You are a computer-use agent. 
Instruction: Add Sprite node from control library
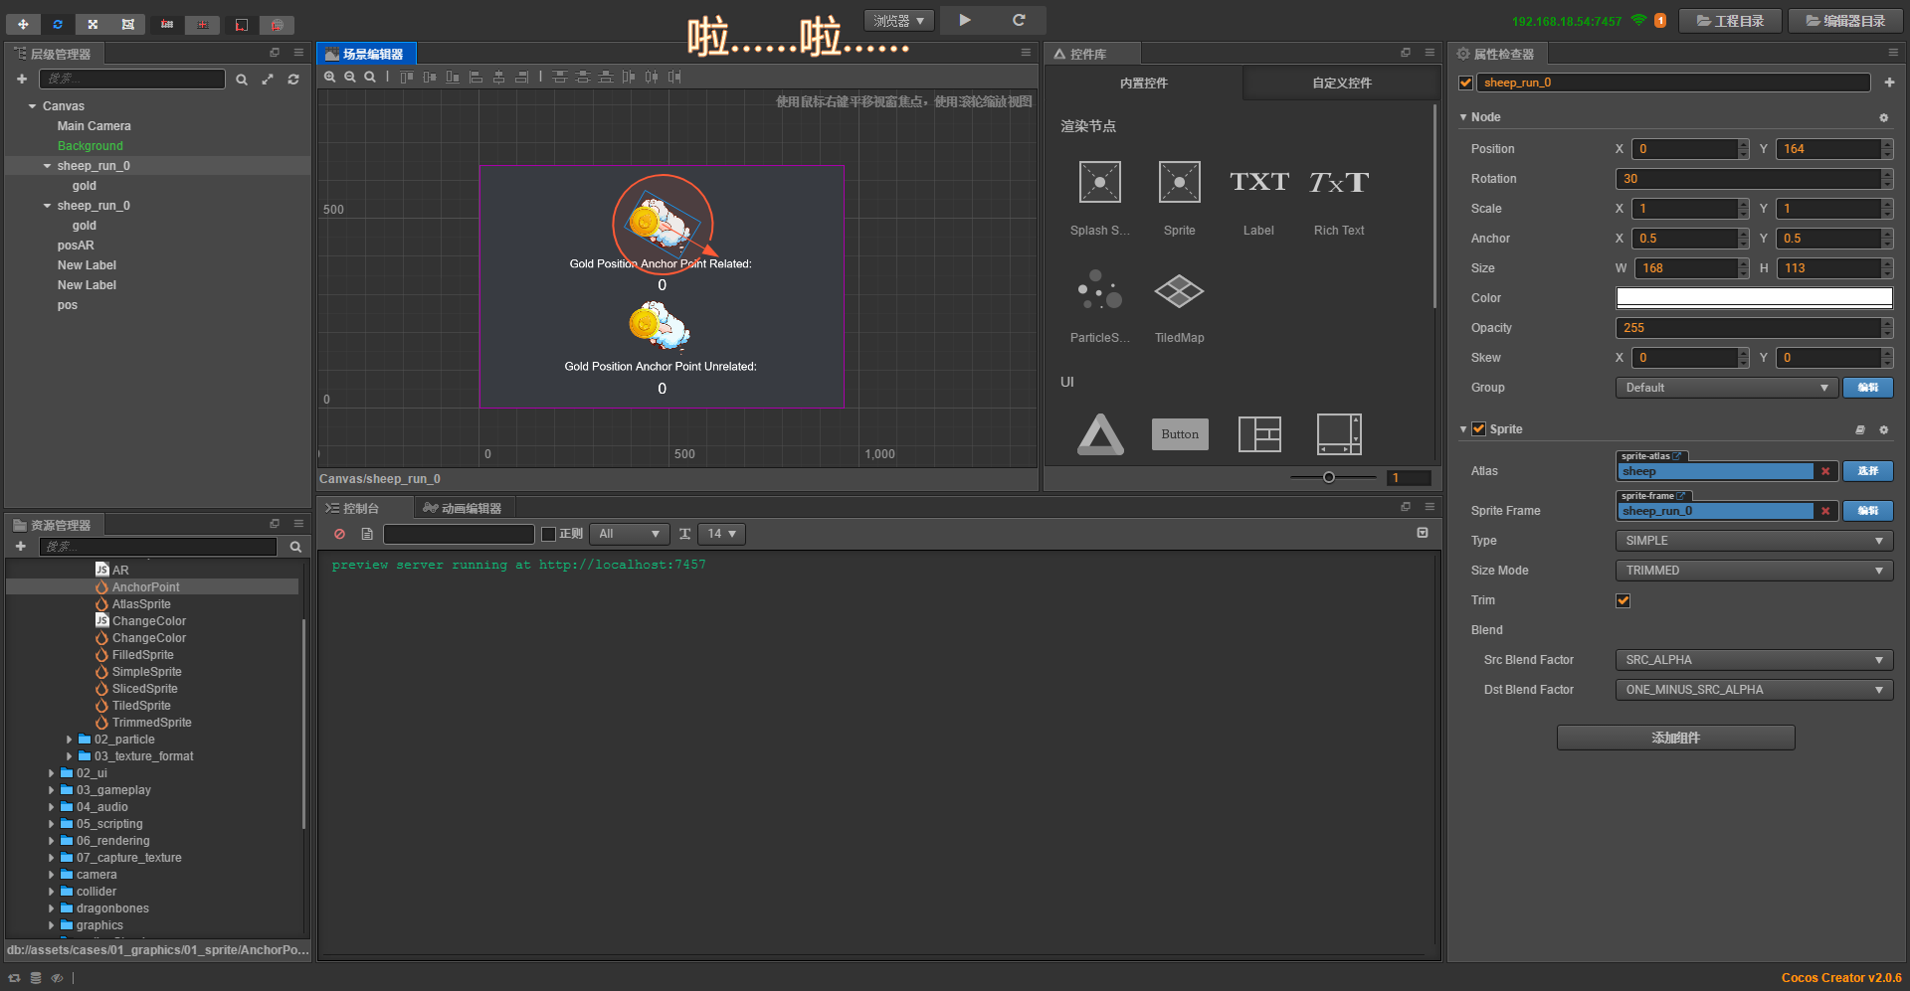pyautogui.click(x=1180, y=198)
